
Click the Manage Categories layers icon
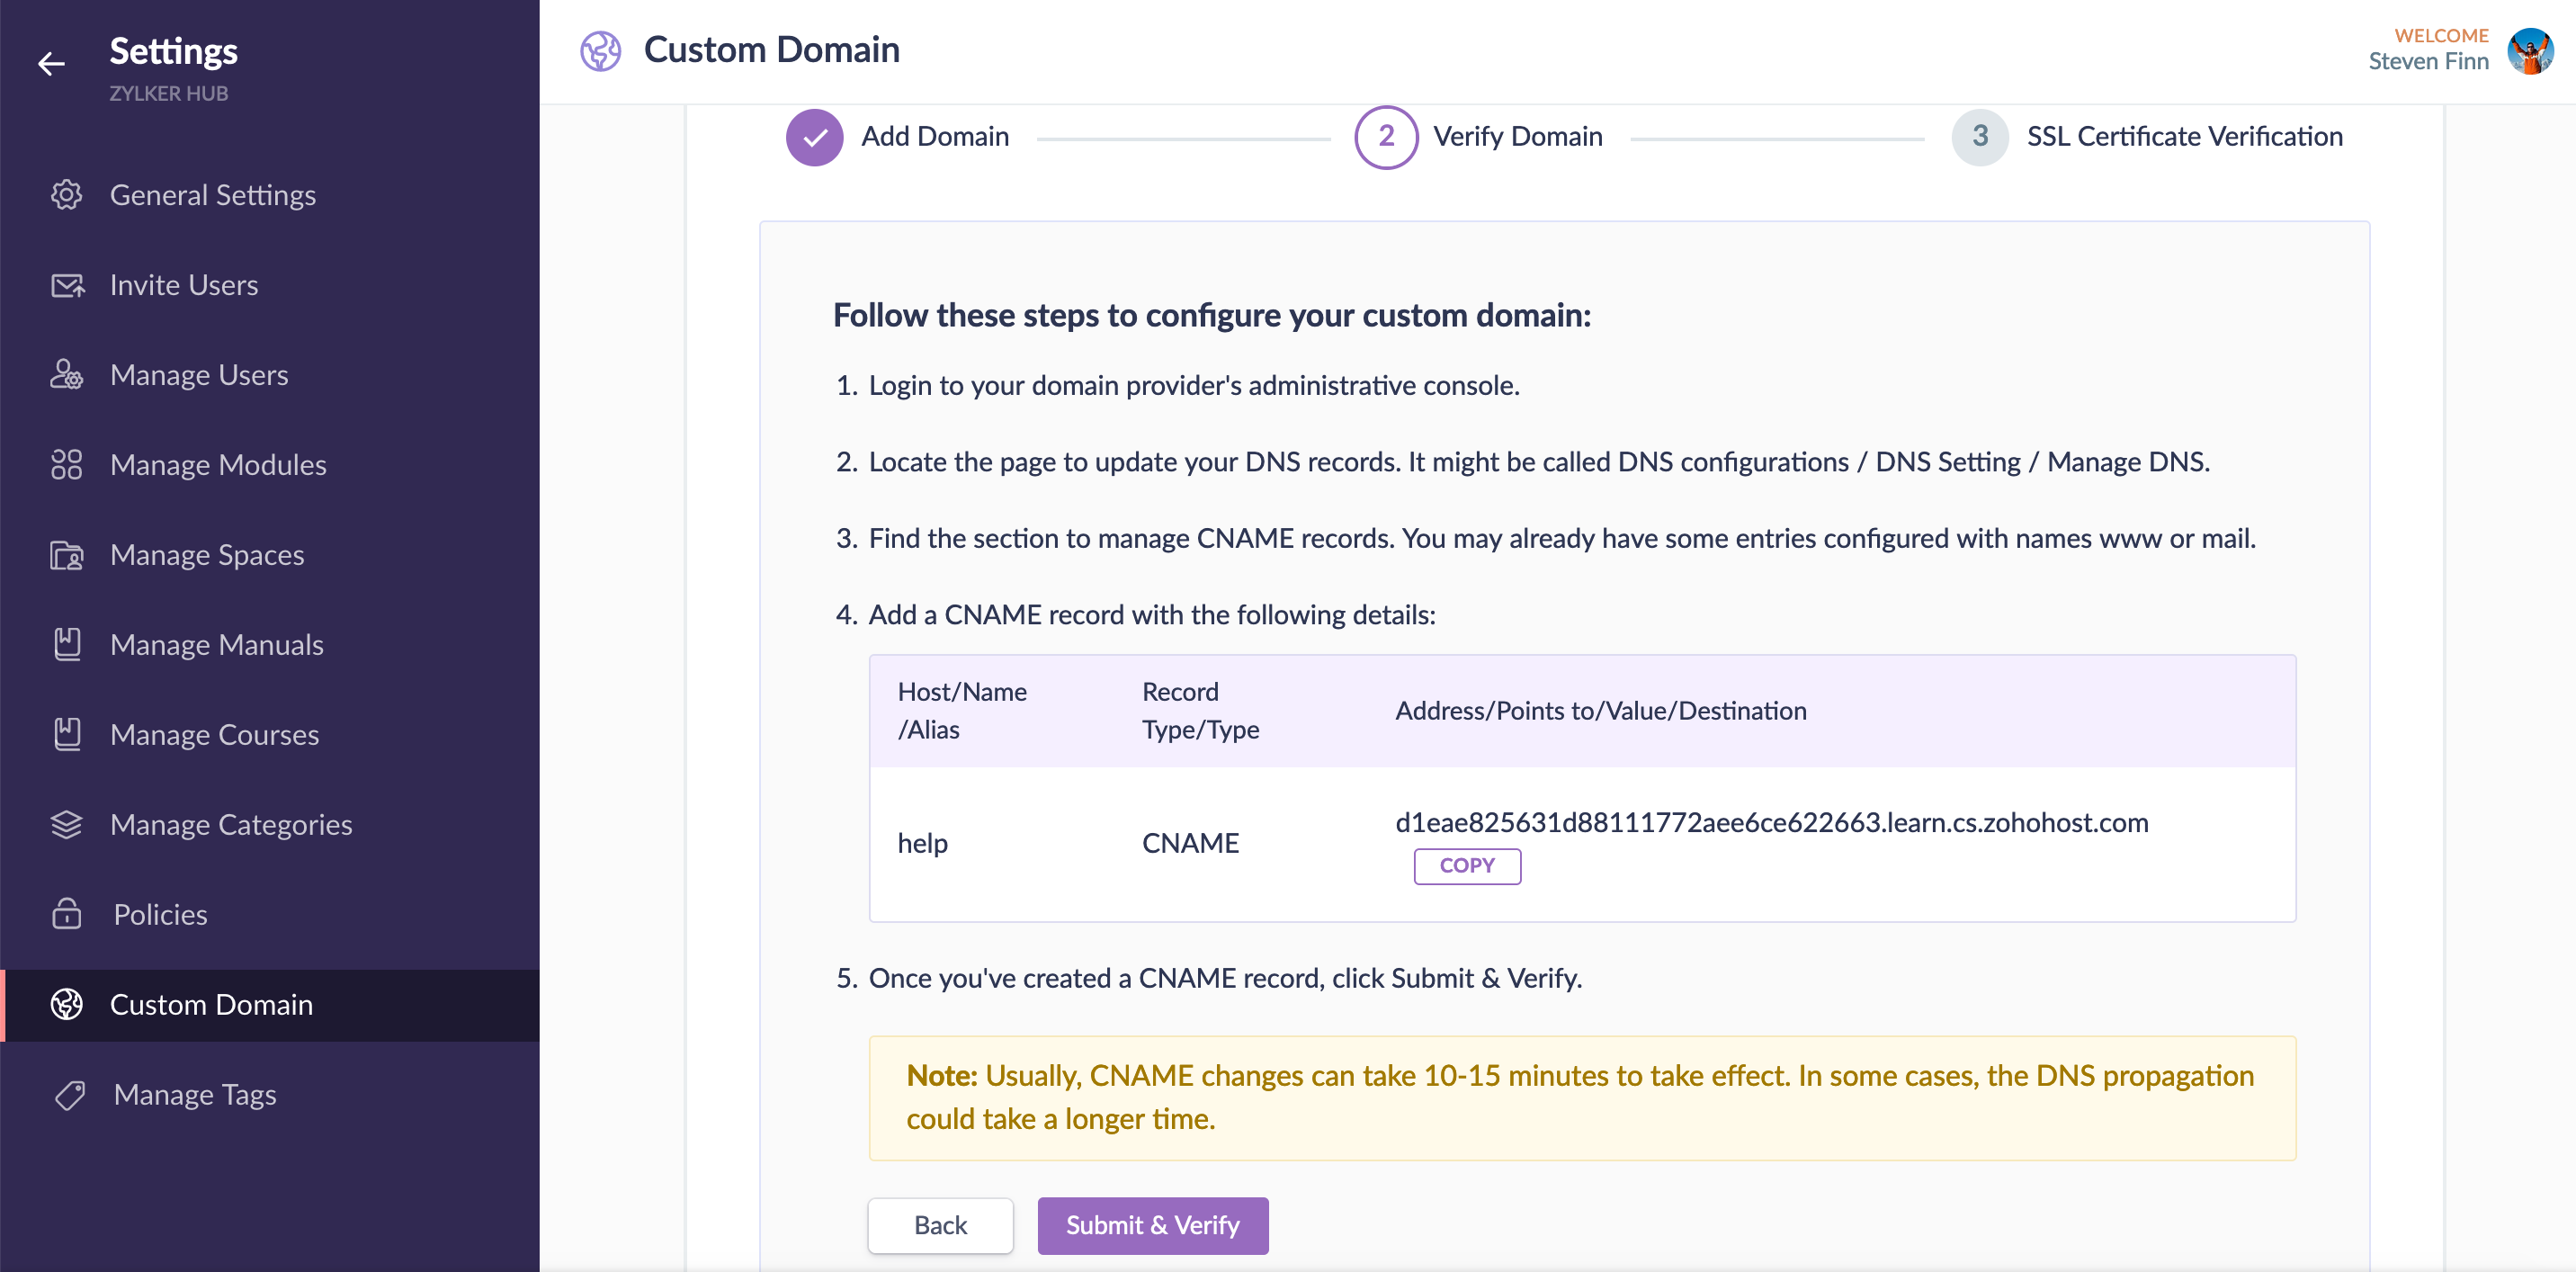point(66,825)
